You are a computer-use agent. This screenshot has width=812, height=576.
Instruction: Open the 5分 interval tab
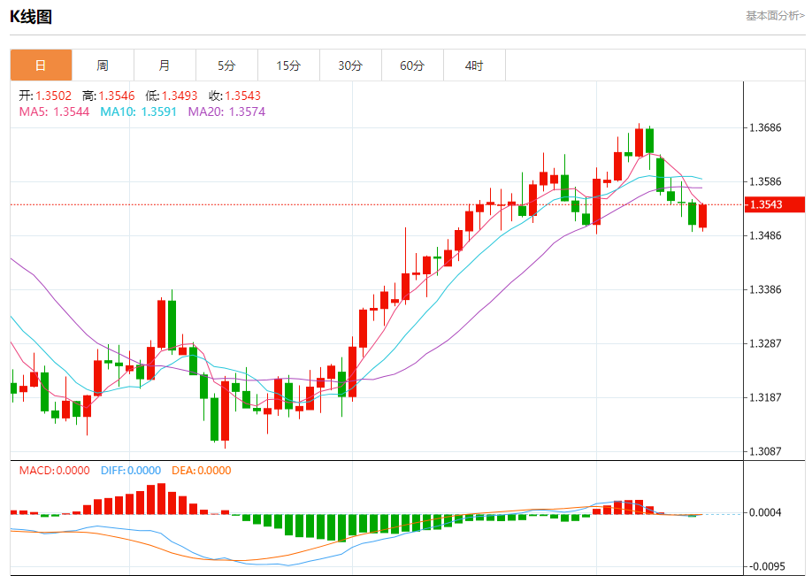(226, 65)
